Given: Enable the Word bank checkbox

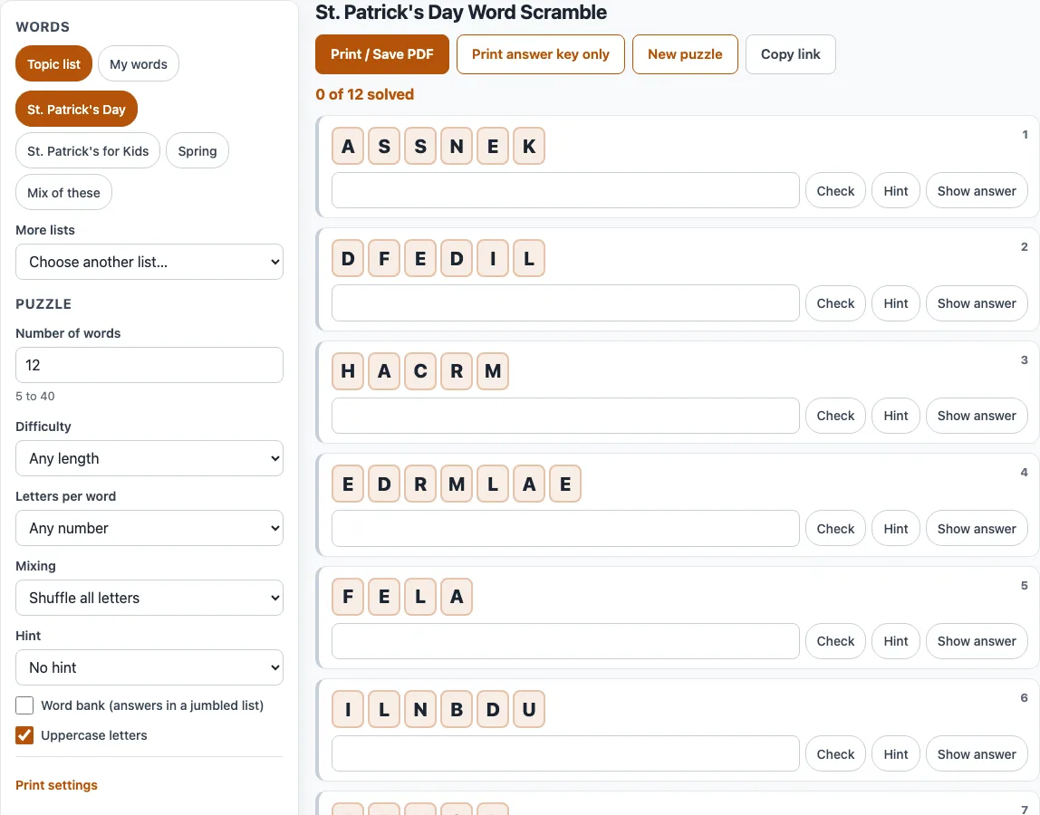Looking at the screenshot, I should (24, 705).
